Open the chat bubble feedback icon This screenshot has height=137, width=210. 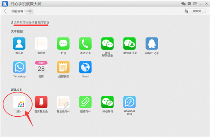tap(189, 4)
